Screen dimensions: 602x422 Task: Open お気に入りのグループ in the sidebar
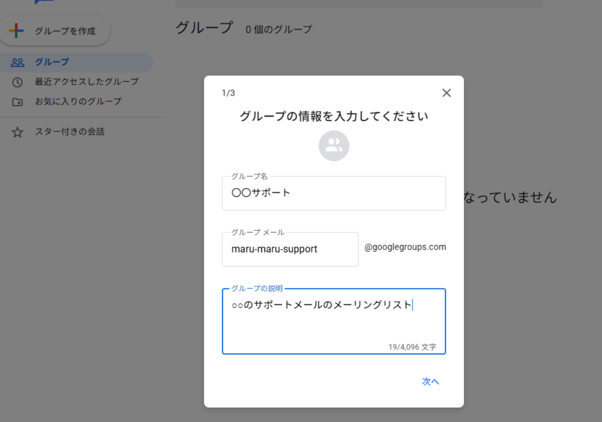pos(78,101)
